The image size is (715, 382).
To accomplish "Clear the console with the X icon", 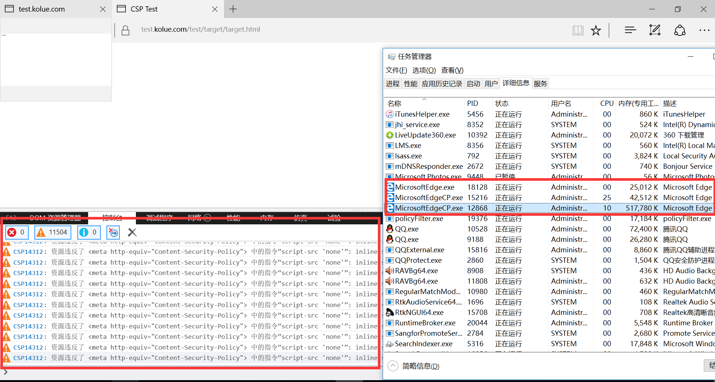I will [x=132, y=233].
